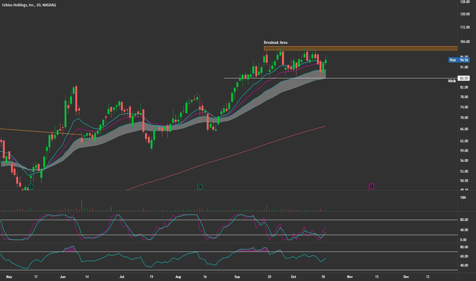Image resolution: width=476 pixels, height=281 pixels.
Task: Click the Dec label on the time axis
Action: point(406,277)
